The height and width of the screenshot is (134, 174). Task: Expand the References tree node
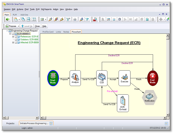[13, 37]
